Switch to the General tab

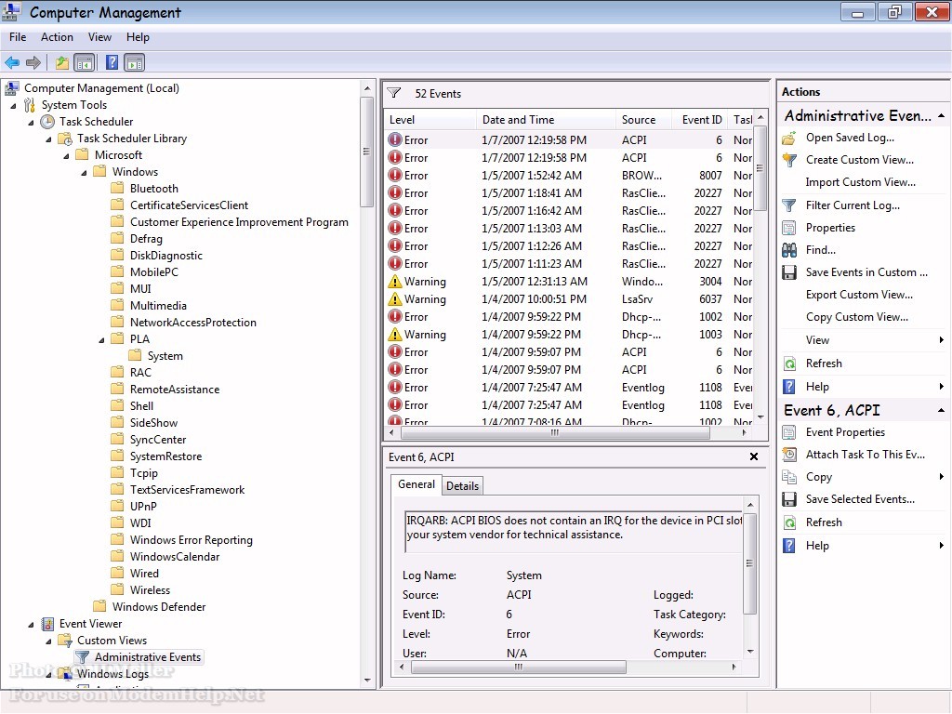tap(416, 483)
